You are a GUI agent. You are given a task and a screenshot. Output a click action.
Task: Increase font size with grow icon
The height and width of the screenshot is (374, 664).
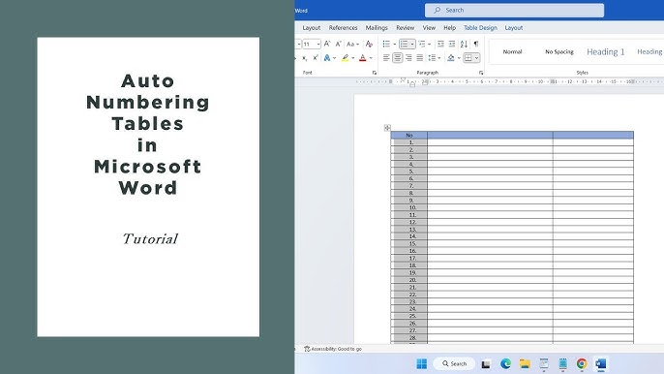click(327, 44)
